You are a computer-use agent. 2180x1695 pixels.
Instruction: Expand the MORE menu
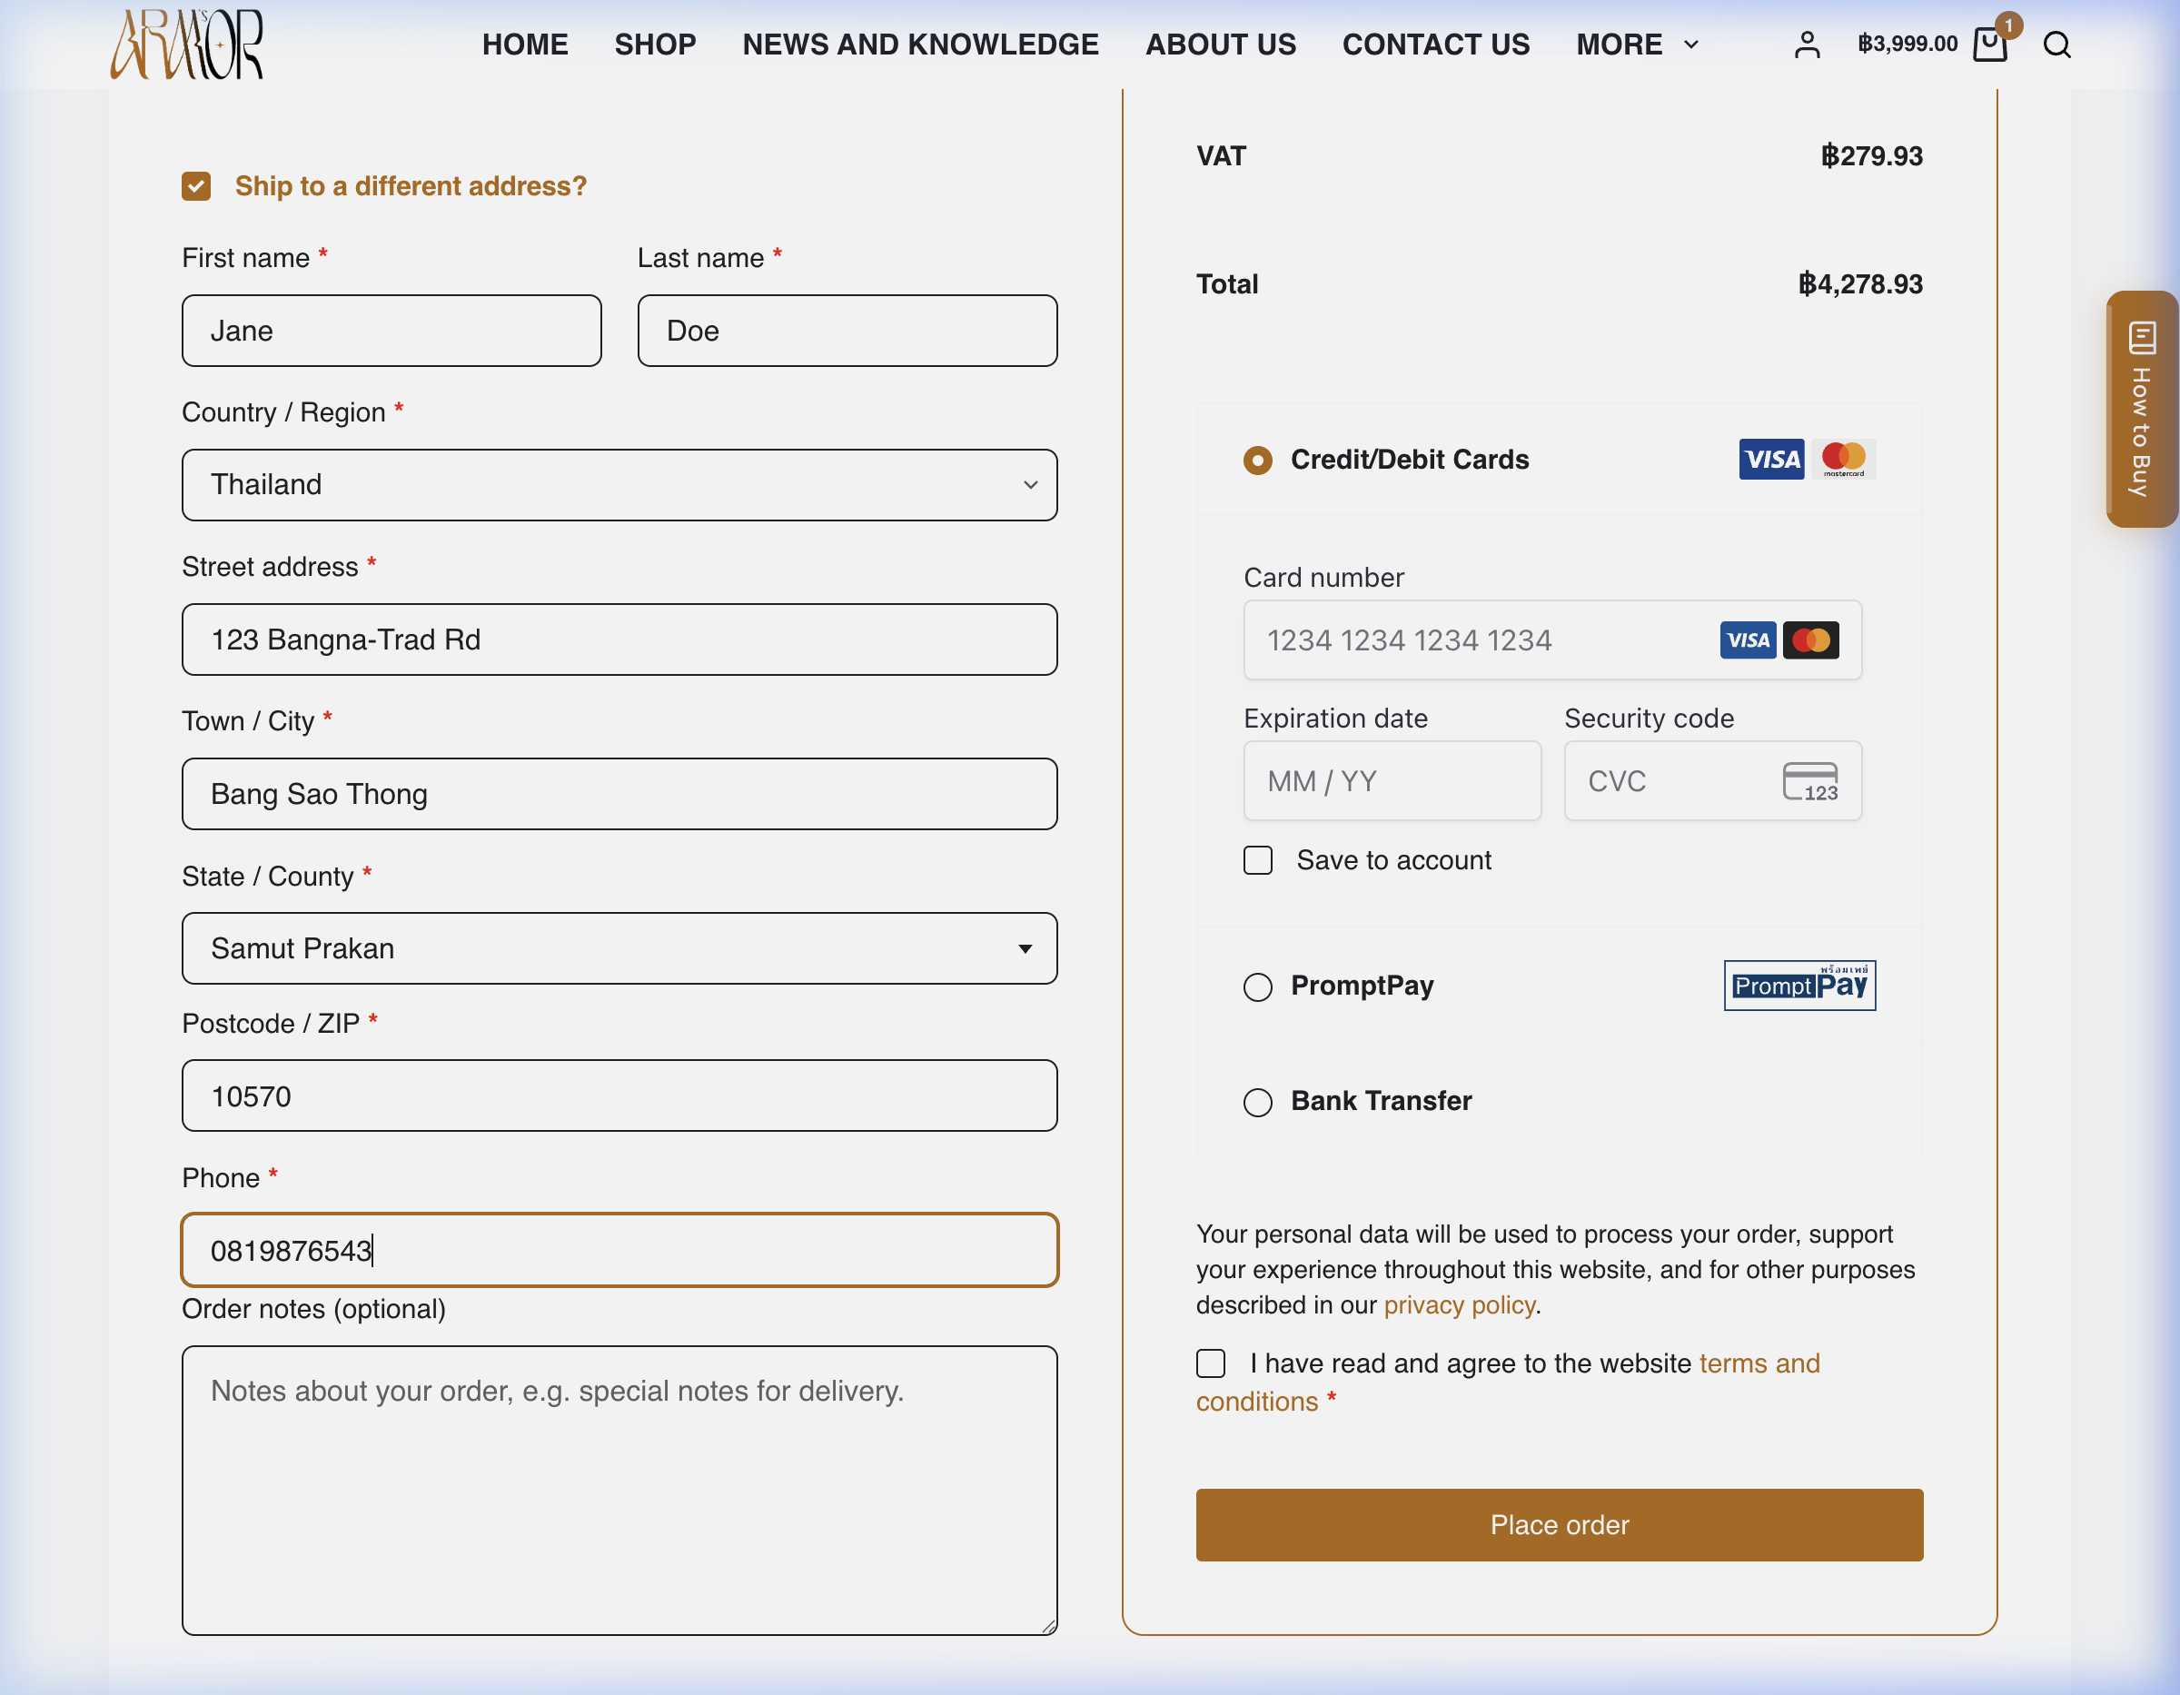pyautogui.click(x=1637, y=45)
